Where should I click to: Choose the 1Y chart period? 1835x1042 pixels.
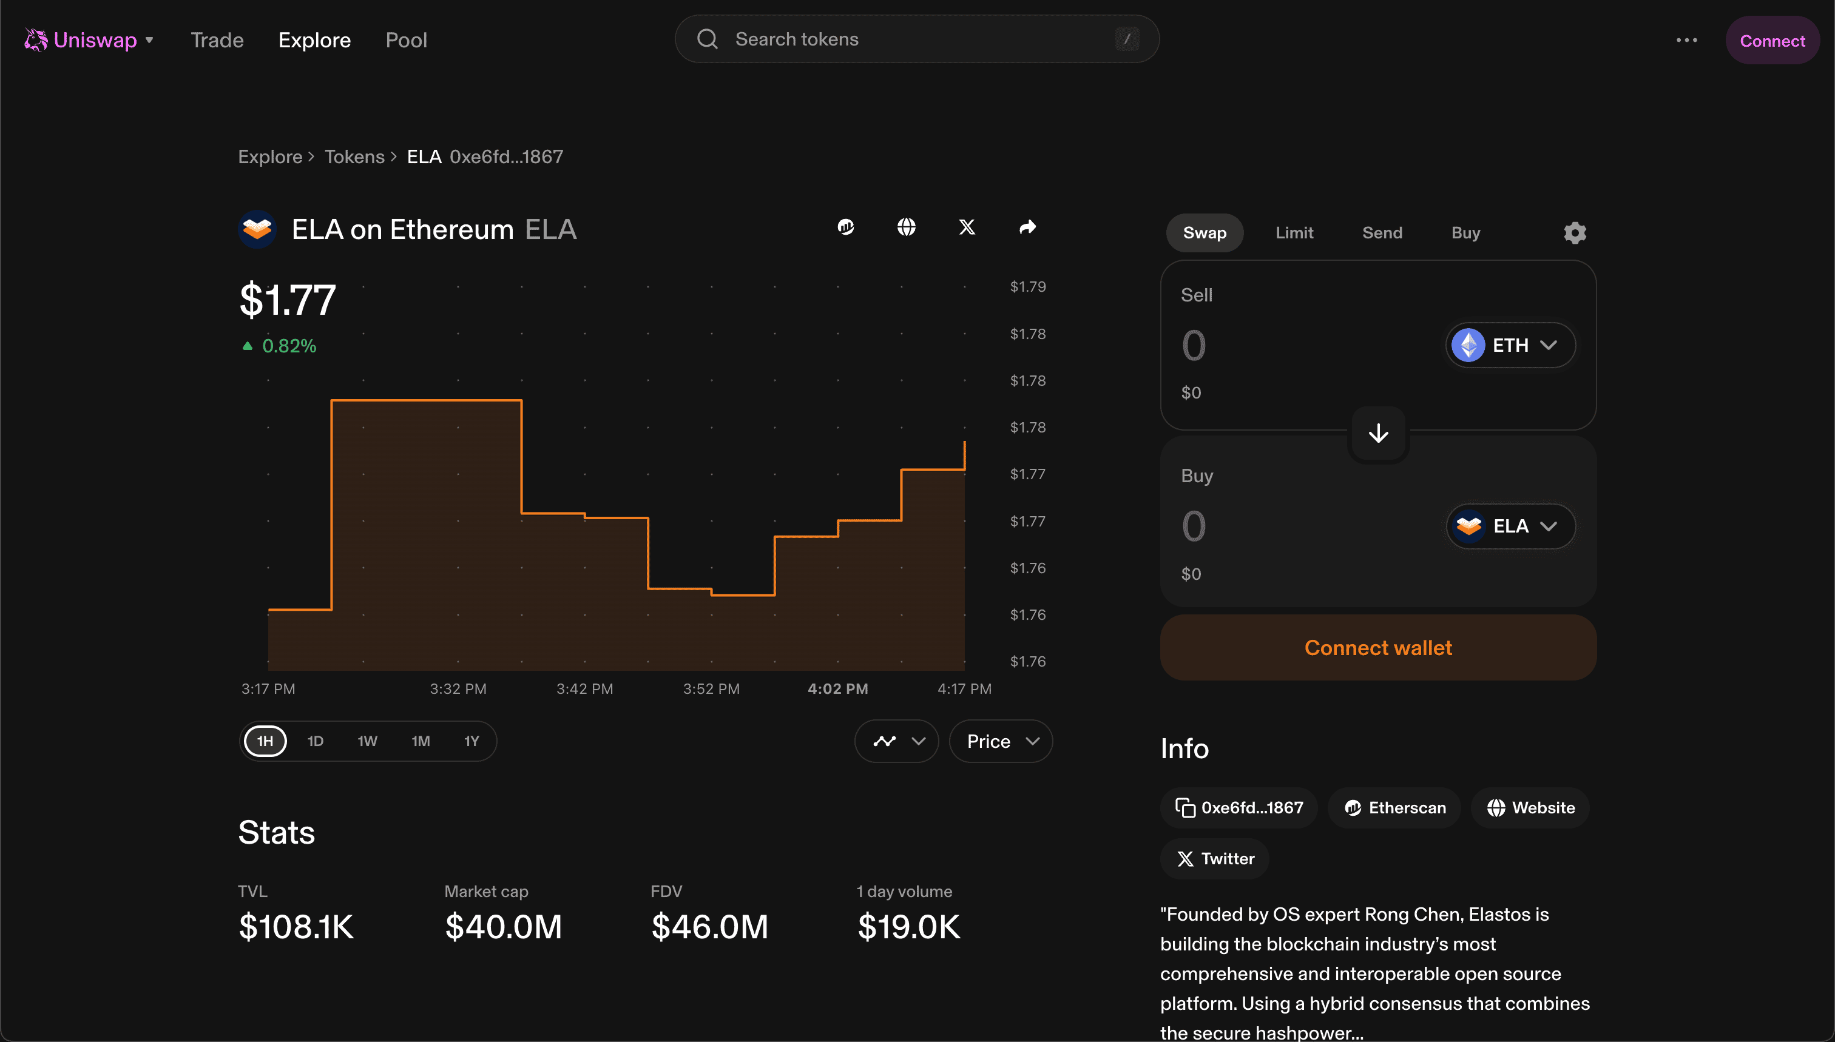point(471,741)
